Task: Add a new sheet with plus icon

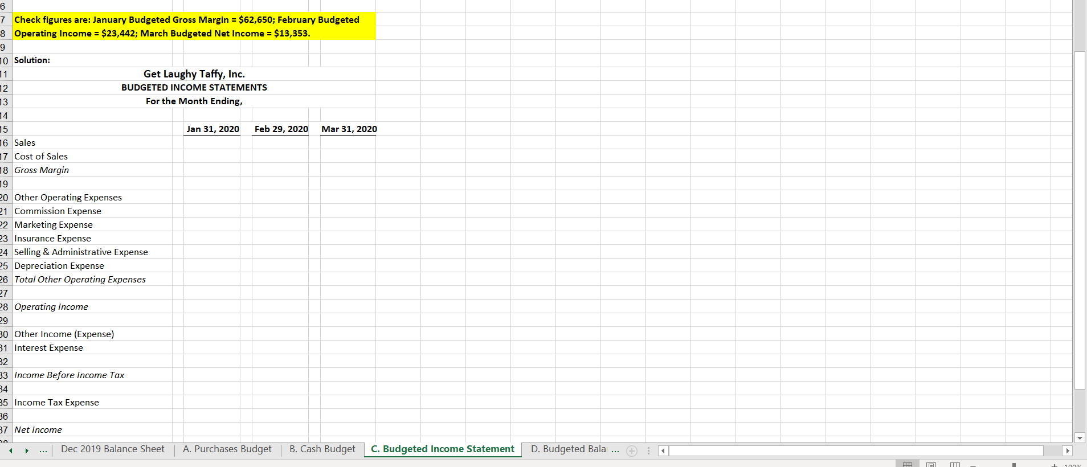Action: coord(632,450)
